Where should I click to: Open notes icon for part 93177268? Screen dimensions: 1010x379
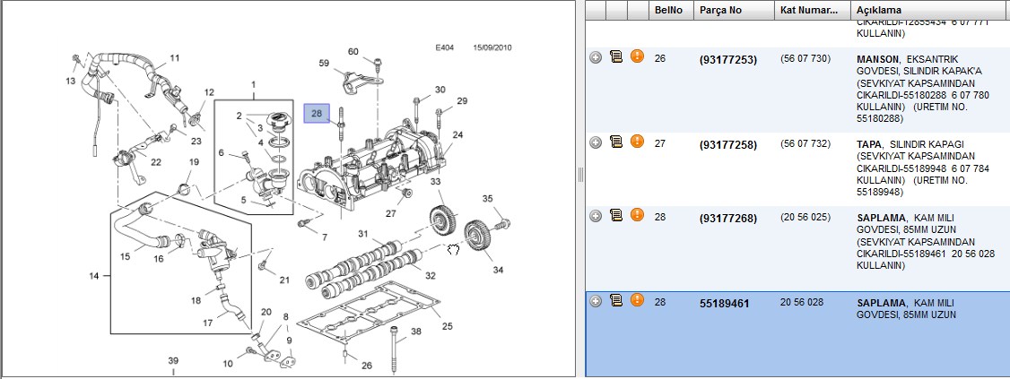(616, 215)
